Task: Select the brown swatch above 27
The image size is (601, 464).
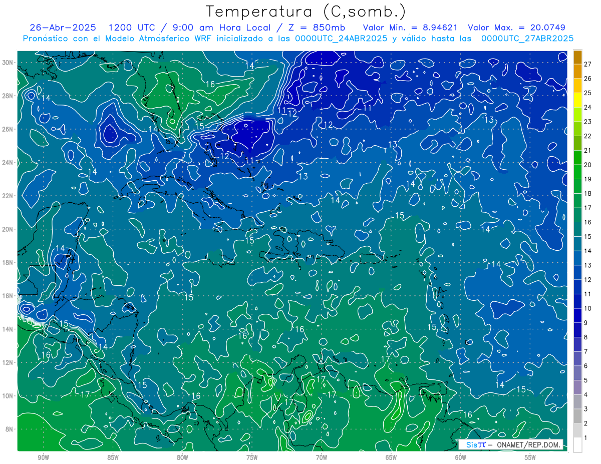Action: pyautogui.click(x=578, y=57)
